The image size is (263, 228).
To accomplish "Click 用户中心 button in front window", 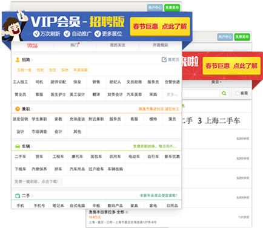I will point(155,8).
